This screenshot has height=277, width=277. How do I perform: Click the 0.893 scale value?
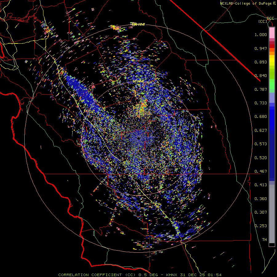(261, 62)
